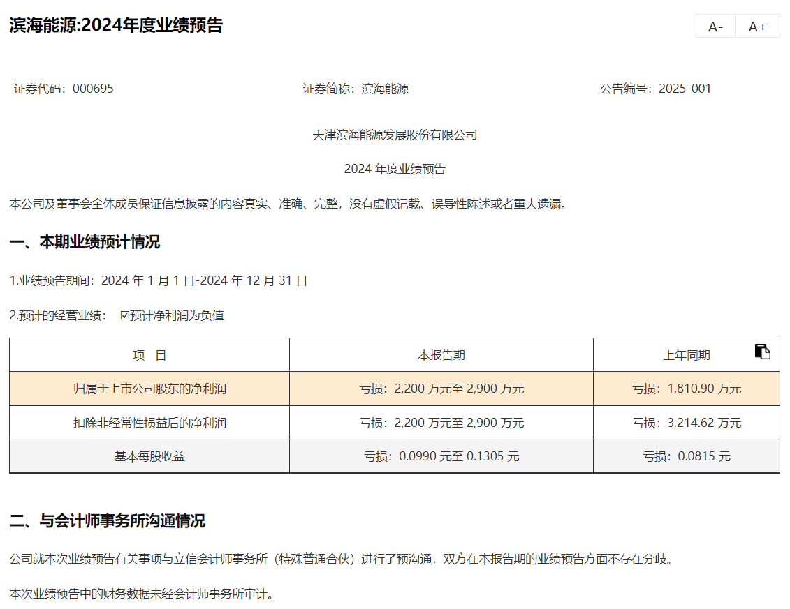The height and width of the screenshot is (609, 790).
Task: Click the paragraph mentioning 立信会计师事务所
Action: (342, 559)
